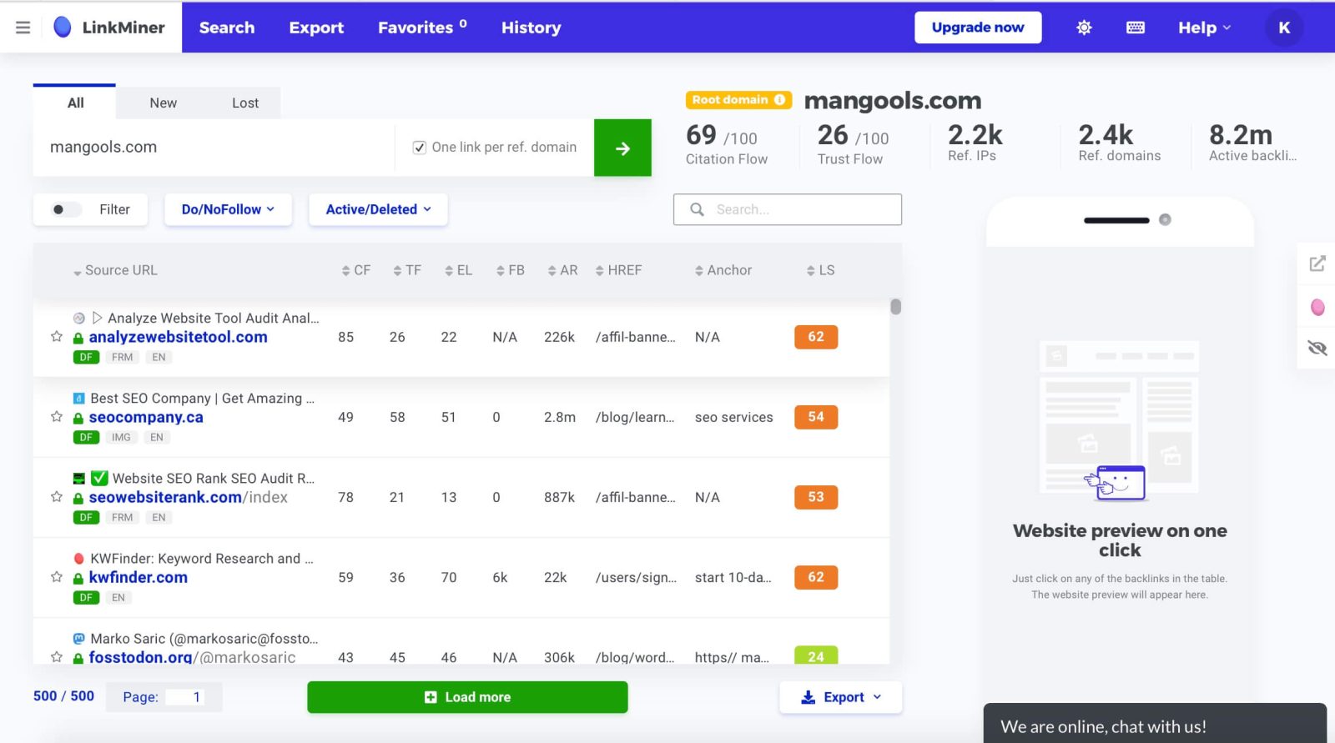
Task: Open the hamburger menu icon
Action: pos(23,28)
